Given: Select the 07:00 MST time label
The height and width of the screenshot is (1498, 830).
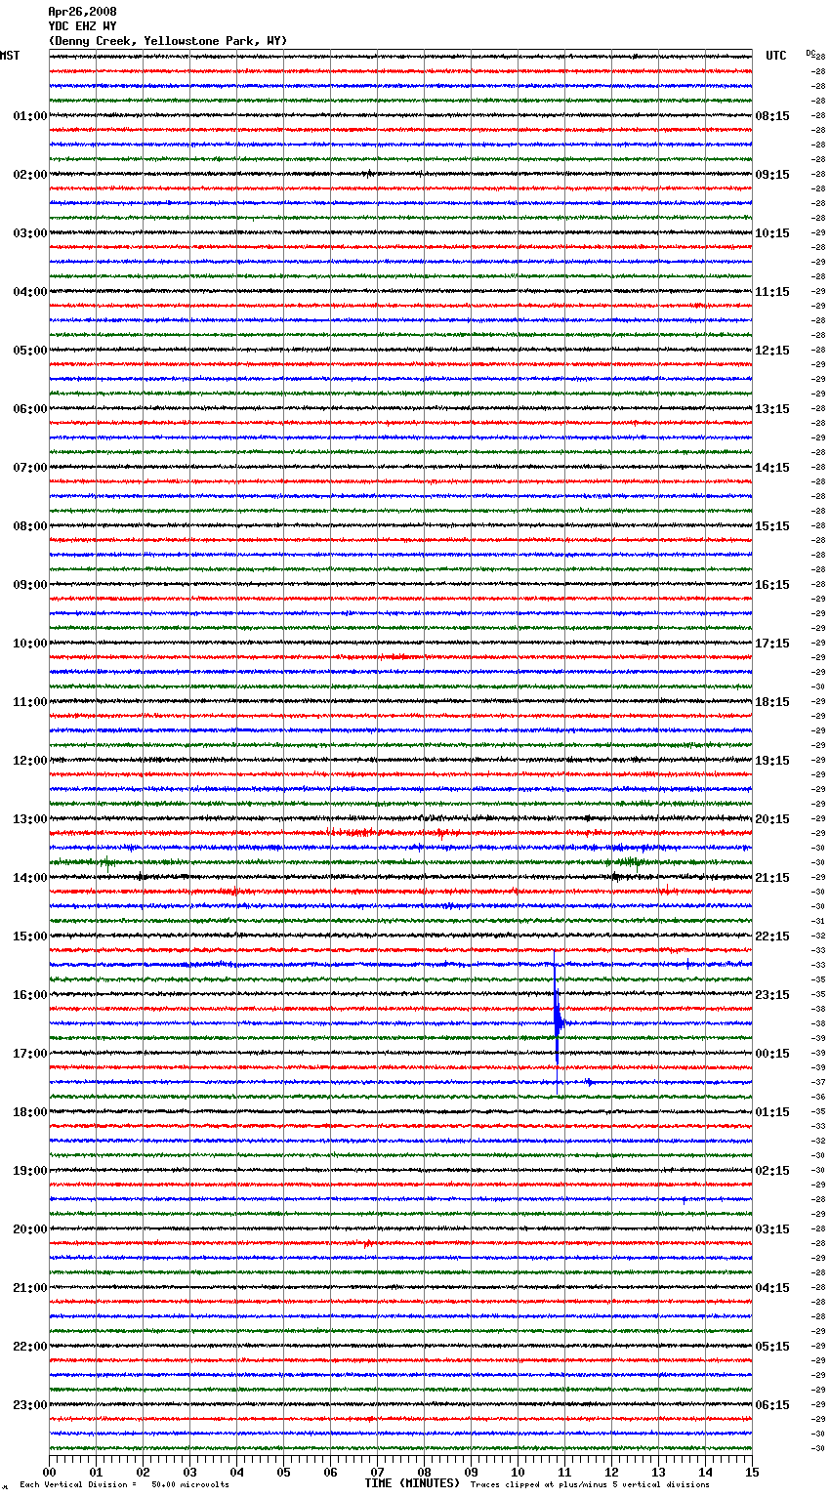Looking at the screenshot, I should tap(30, 468).
